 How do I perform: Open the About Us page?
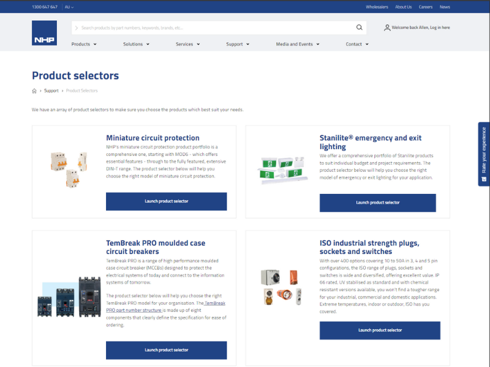tap(404, 7)
